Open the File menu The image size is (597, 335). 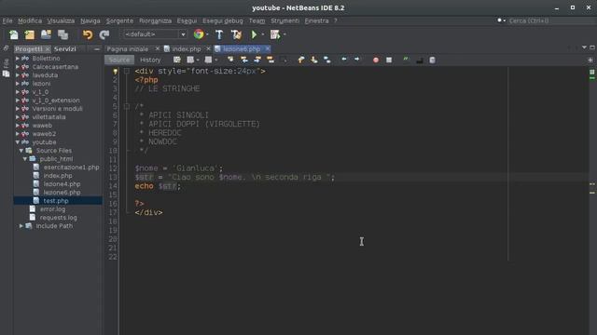click(7, 20)
